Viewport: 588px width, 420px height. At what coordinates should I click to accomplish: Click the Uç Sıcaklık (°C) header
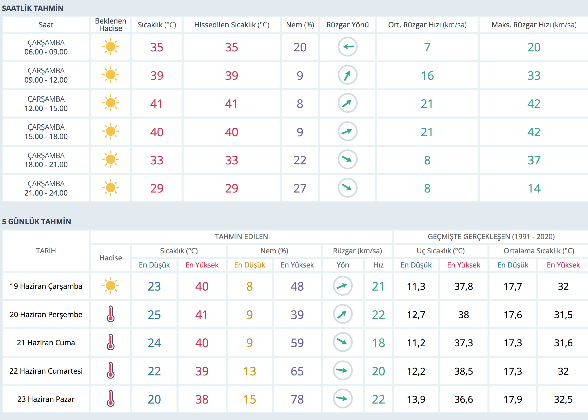pos(441,251)
